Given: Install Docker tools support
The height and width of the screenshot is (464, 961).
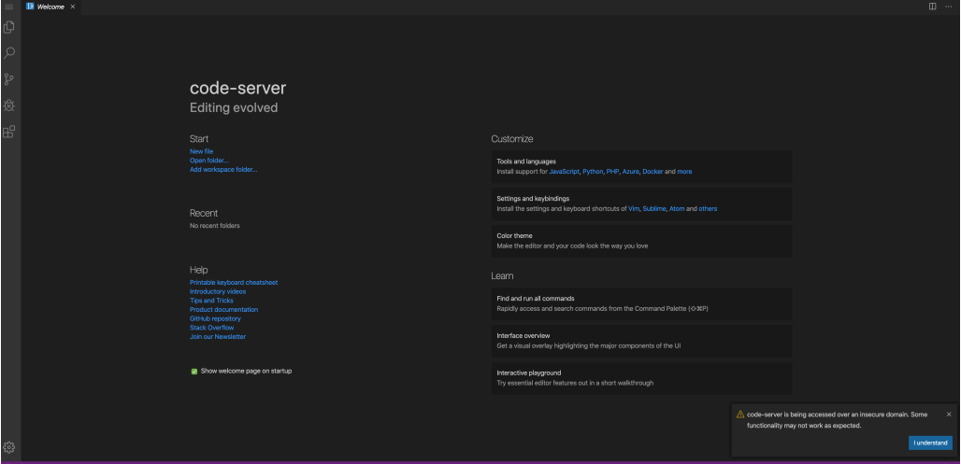Looking at the screenshot, I should pos(653,172).
